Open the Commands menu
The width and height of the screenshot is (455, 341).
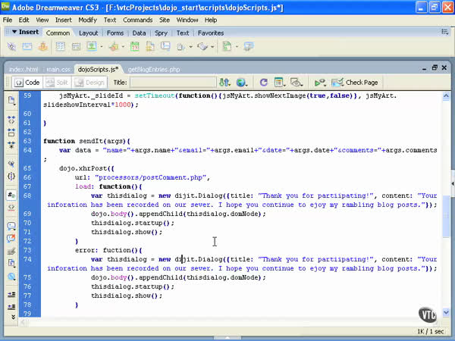[x=137, y=20]
